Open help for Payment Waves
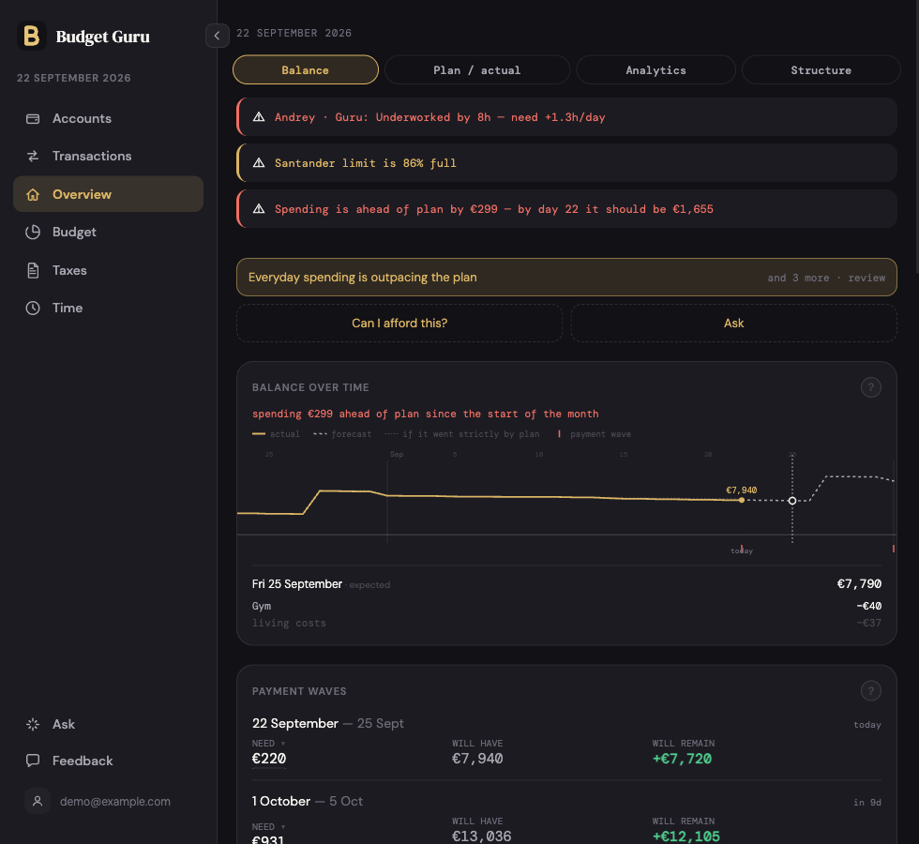The image size is (919, 844). pyautogui.click(x=871, y=691)
